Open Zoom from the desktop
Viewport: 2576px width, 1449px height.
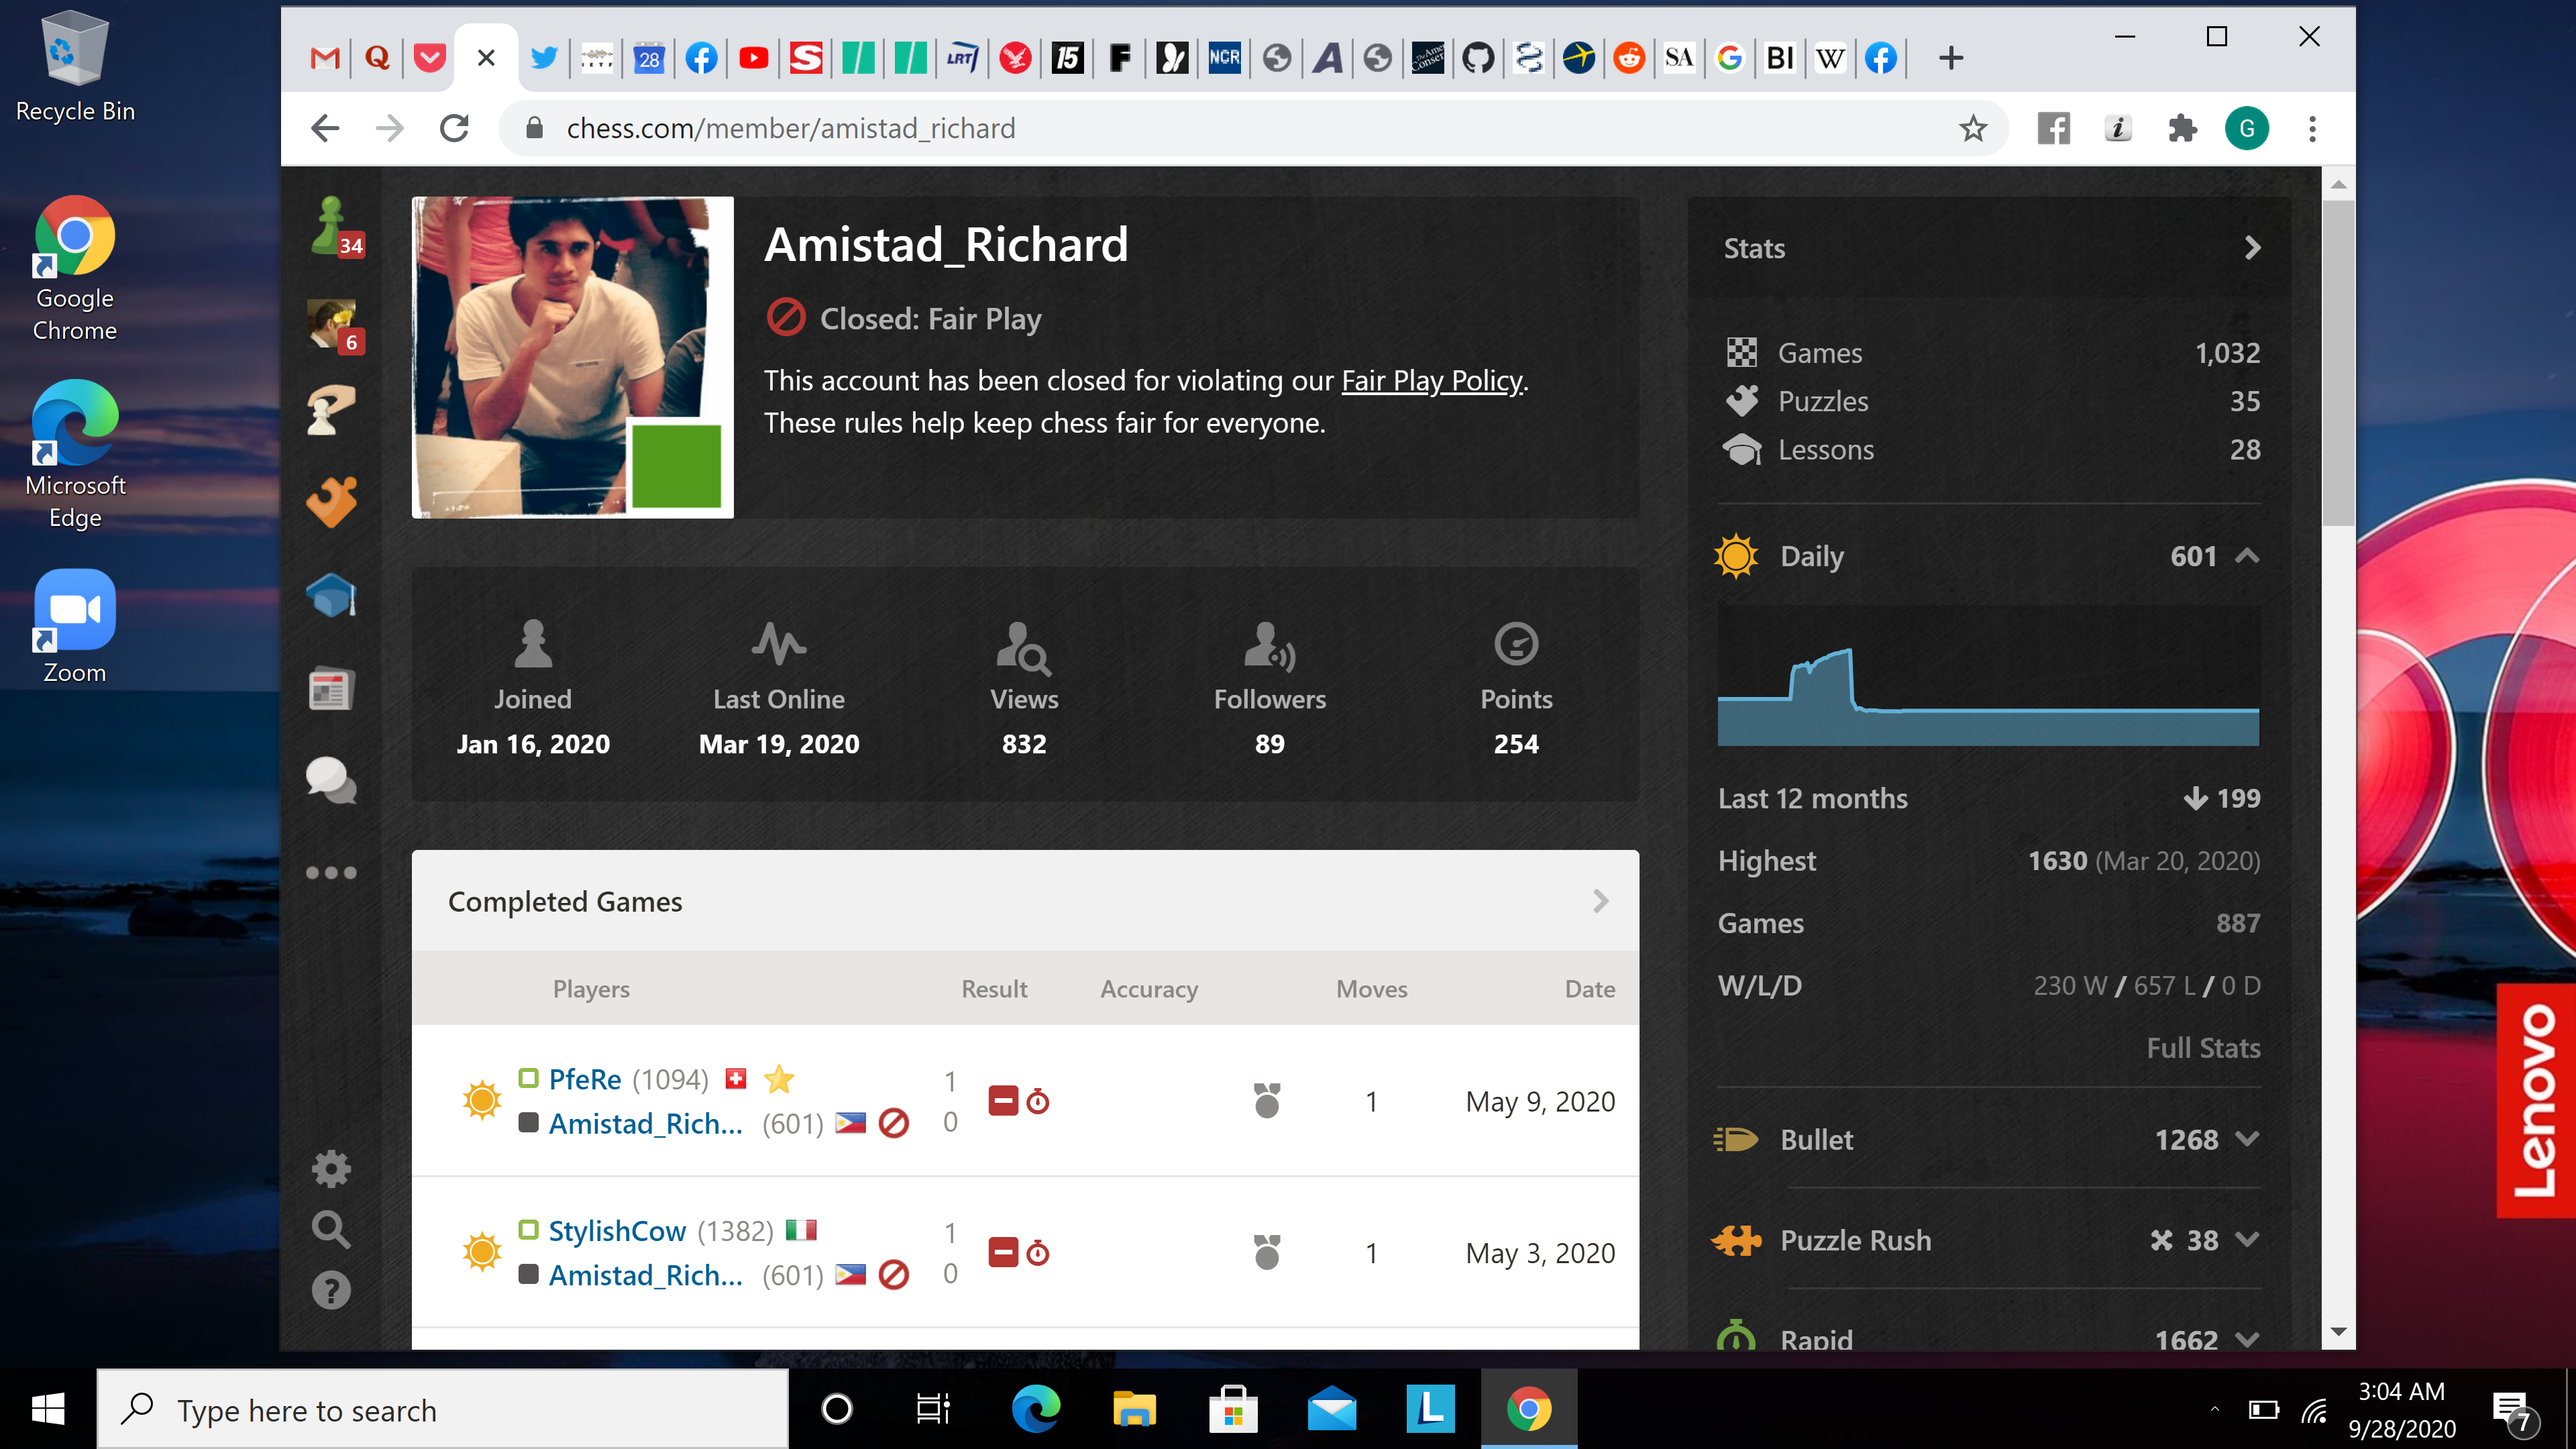tap(75, 627)
